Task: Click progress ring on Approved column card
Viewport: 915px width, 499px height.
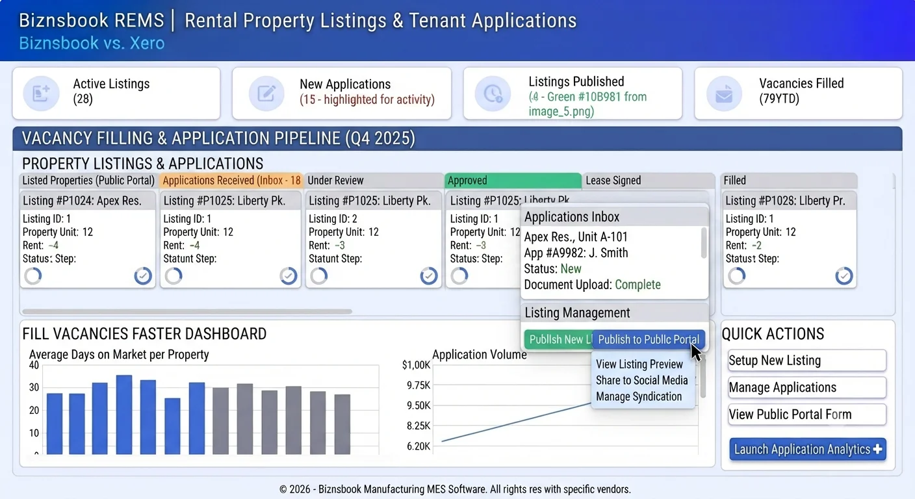Action: click(459, 276)
